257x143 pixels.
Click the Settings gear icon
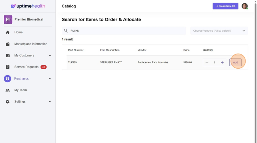pyautogui.click(x=8, y=102)
